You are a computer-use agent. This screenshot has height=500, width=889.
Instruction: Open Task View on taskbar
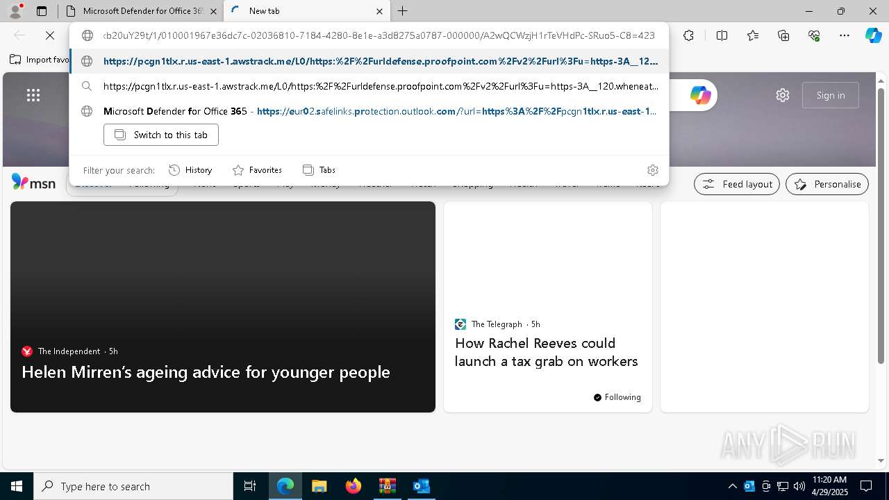[x=250, y=486]
